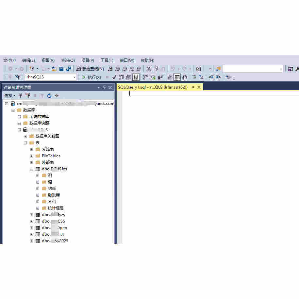Image resolution: width=299 pixels, height=299 pixels.
Task: Open the 窗口(W) menu
Action: click(127, 60)
